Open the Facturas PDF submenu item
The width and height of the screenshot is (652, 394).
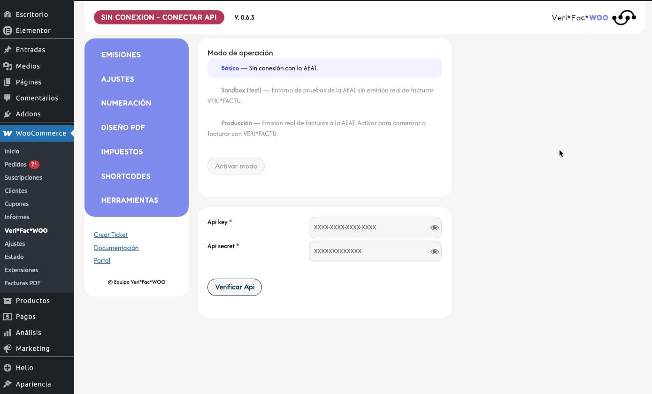pos(23,283)
